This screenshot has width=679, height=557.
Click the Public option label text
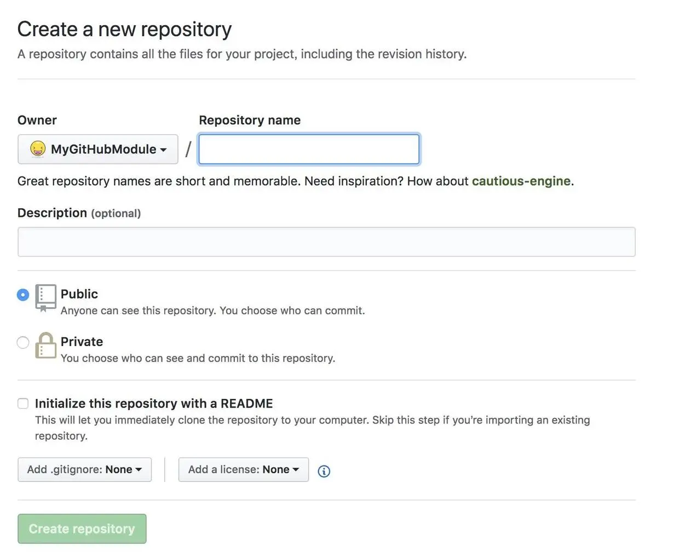click(x=79, y=294)
